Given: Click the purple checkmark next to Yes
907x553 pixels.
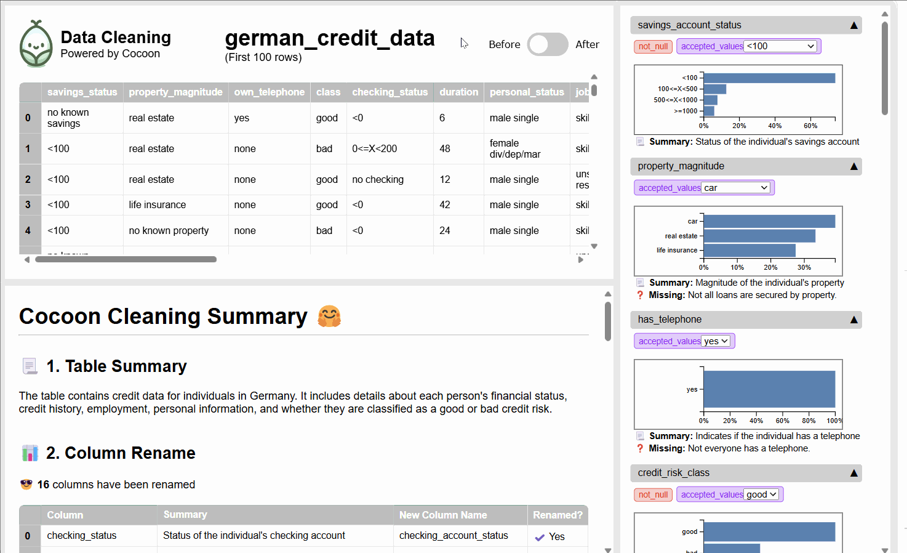Looking at the screenshot, I should pos(540,537).
